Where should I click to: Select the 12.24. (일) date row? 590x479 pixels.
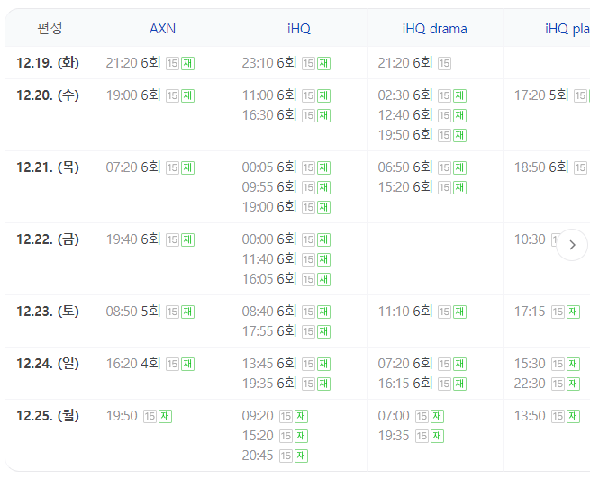48,364
